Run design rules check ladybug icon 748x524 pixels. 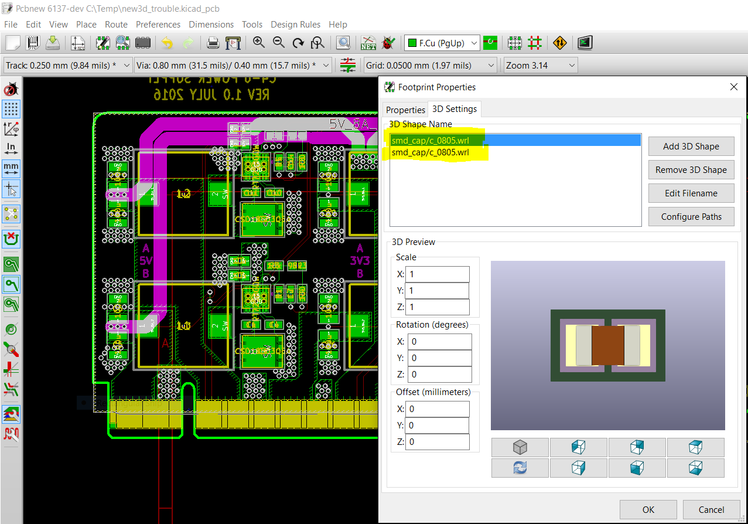coord(388,43)
